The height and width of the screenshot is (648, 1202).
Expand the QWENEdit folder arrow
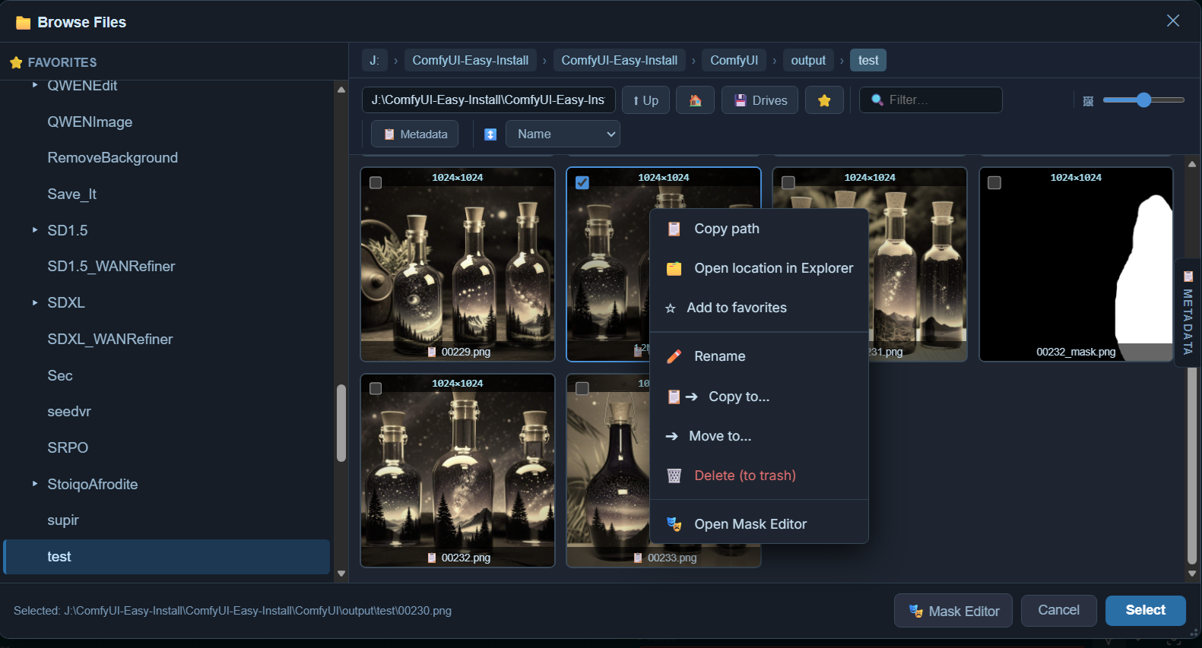click(x=35, y=85)
